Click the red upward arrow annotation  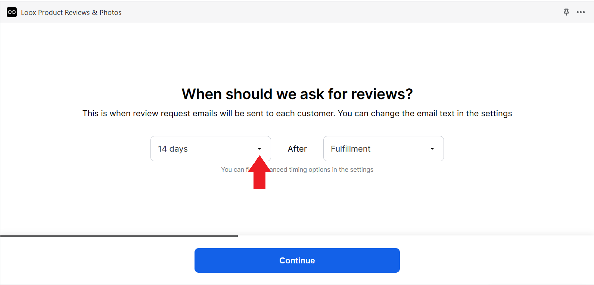[x=259, y=172]
